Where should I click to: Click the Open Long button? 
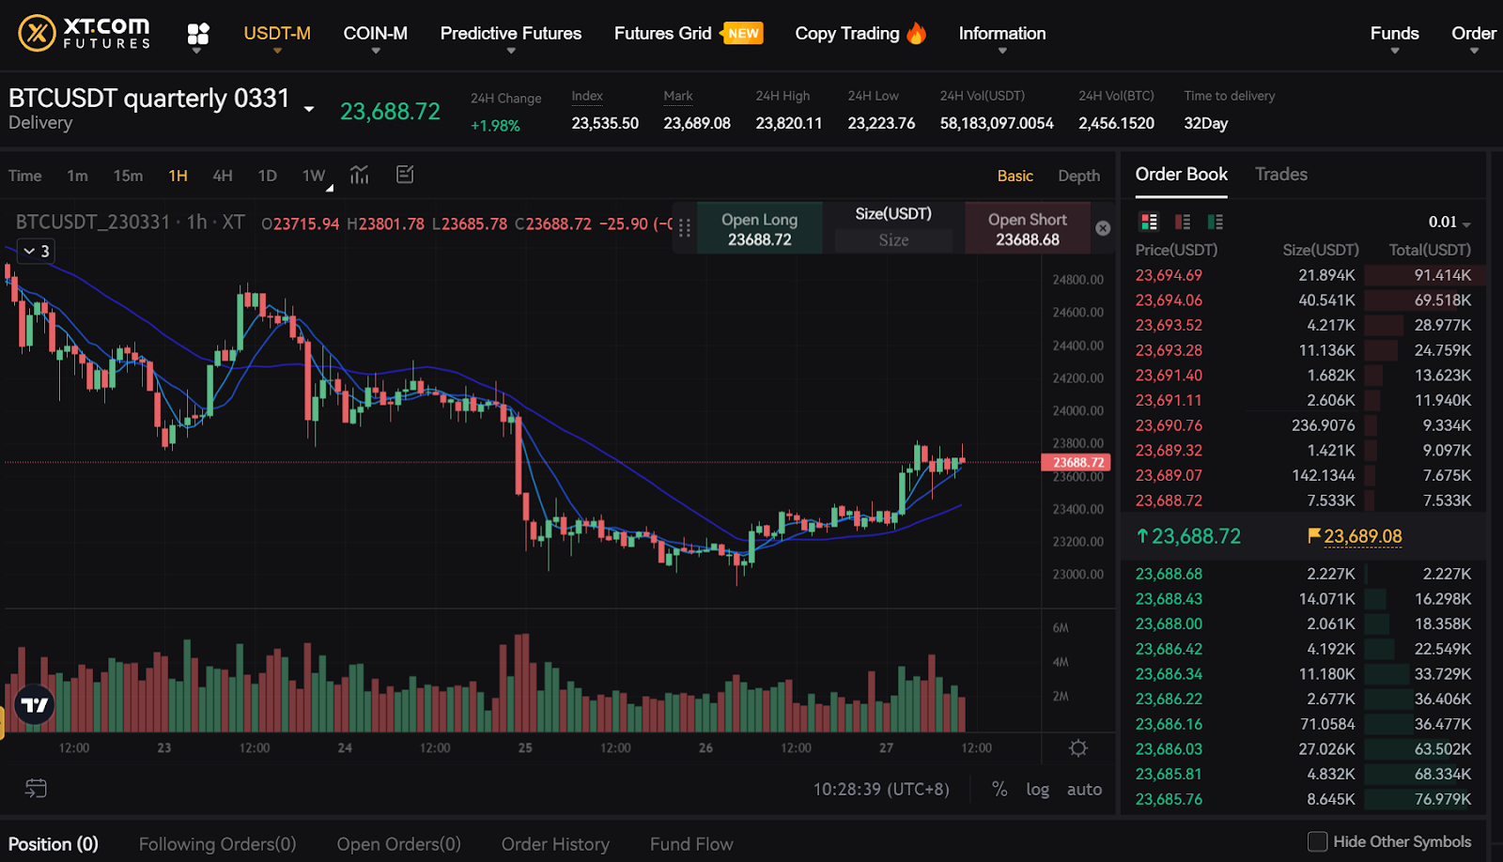(759, 227)
